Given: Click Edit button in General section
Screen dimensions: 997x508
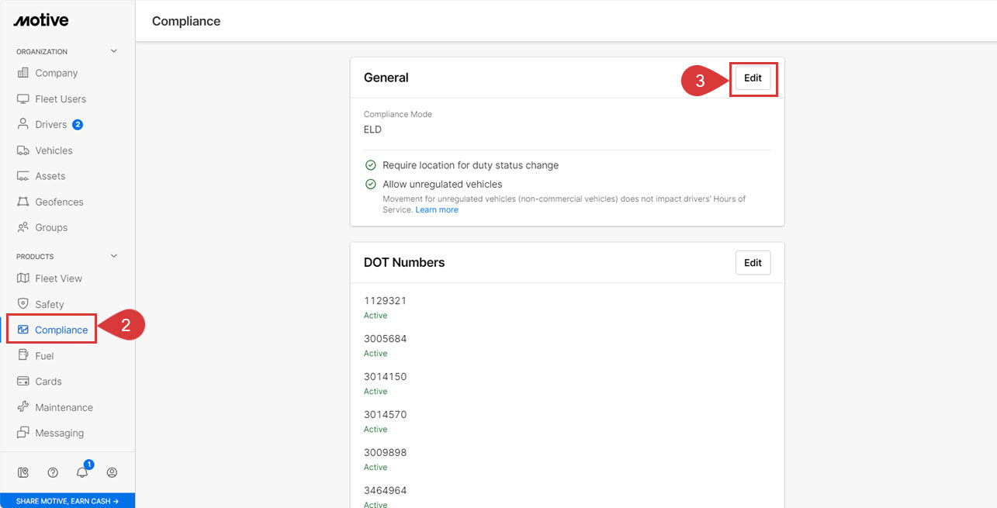Looking at the screenshot, I should point(753,78).
